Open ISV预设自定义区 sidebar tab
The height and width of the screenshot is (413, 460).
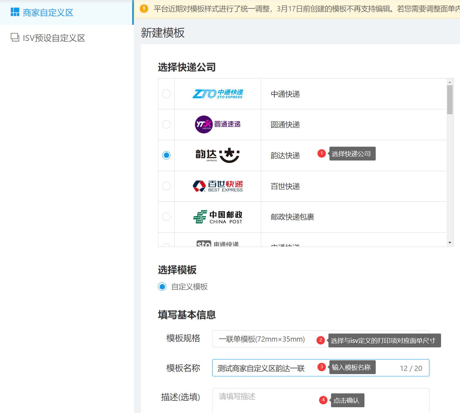[67, 38]
